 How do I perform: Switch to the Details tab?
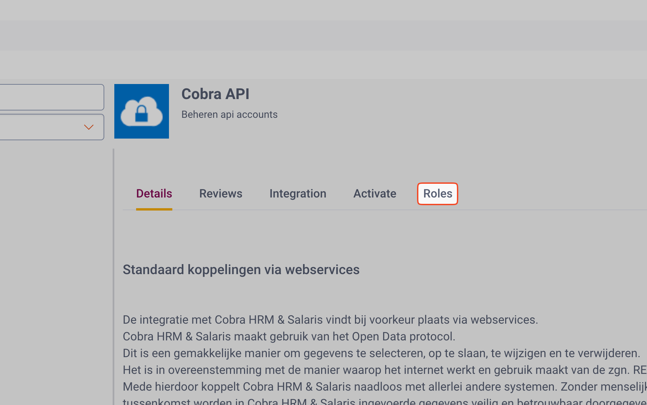154,194
